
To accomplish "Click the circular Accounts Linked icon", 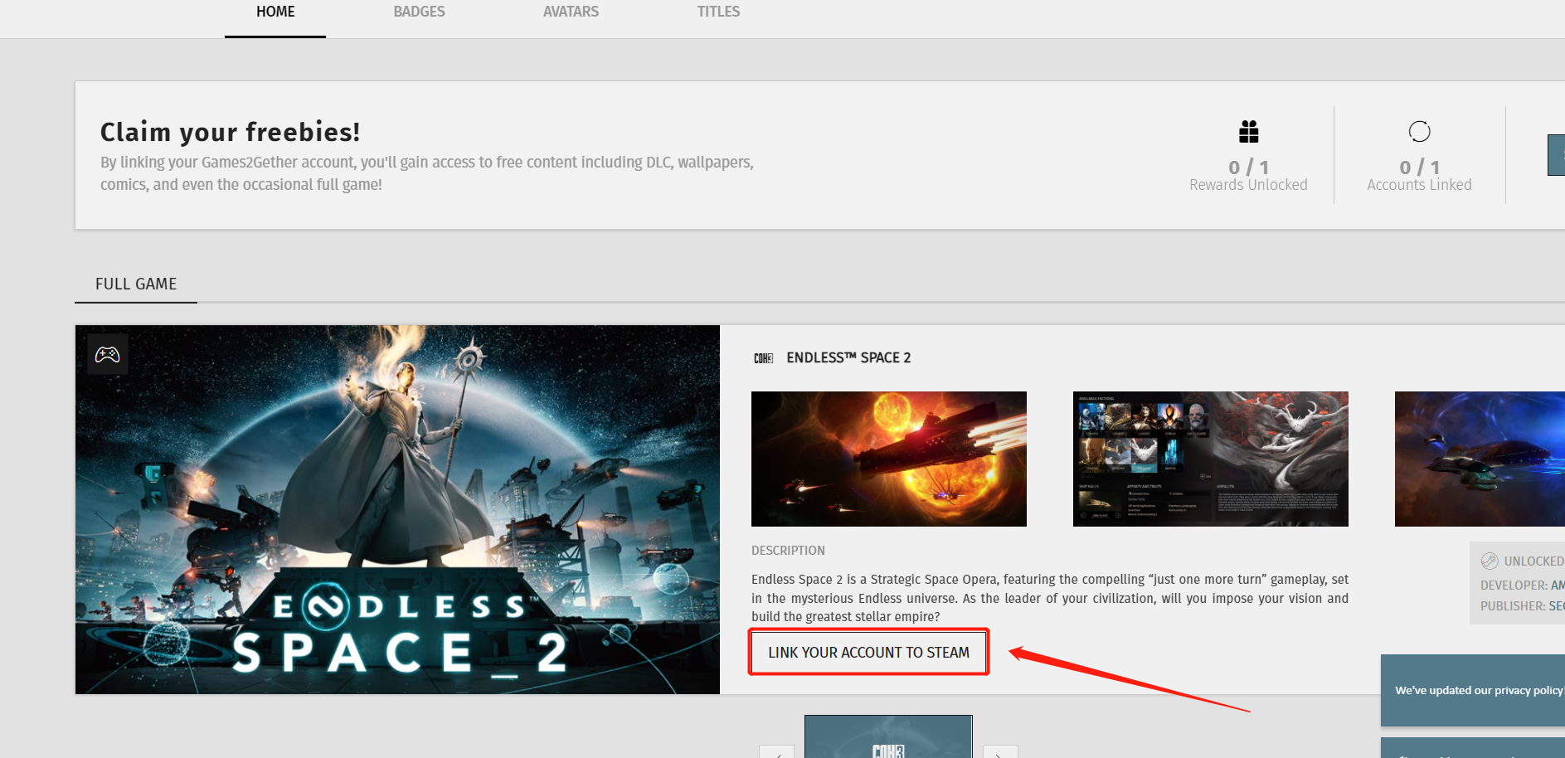I will (x=1419, y=131).
